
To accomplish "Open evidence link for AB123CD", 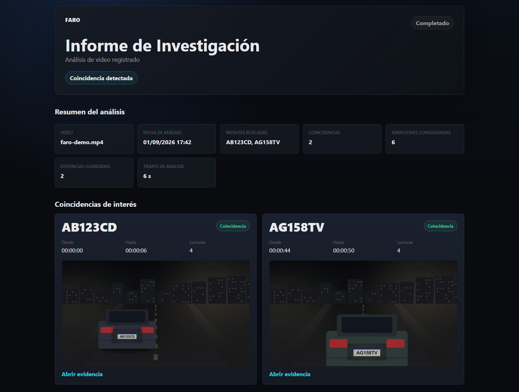I will coord(82,374).
